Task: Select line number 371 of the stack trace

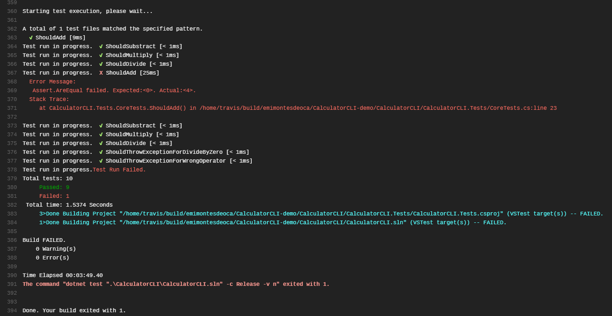Action: tap(12, 108)
